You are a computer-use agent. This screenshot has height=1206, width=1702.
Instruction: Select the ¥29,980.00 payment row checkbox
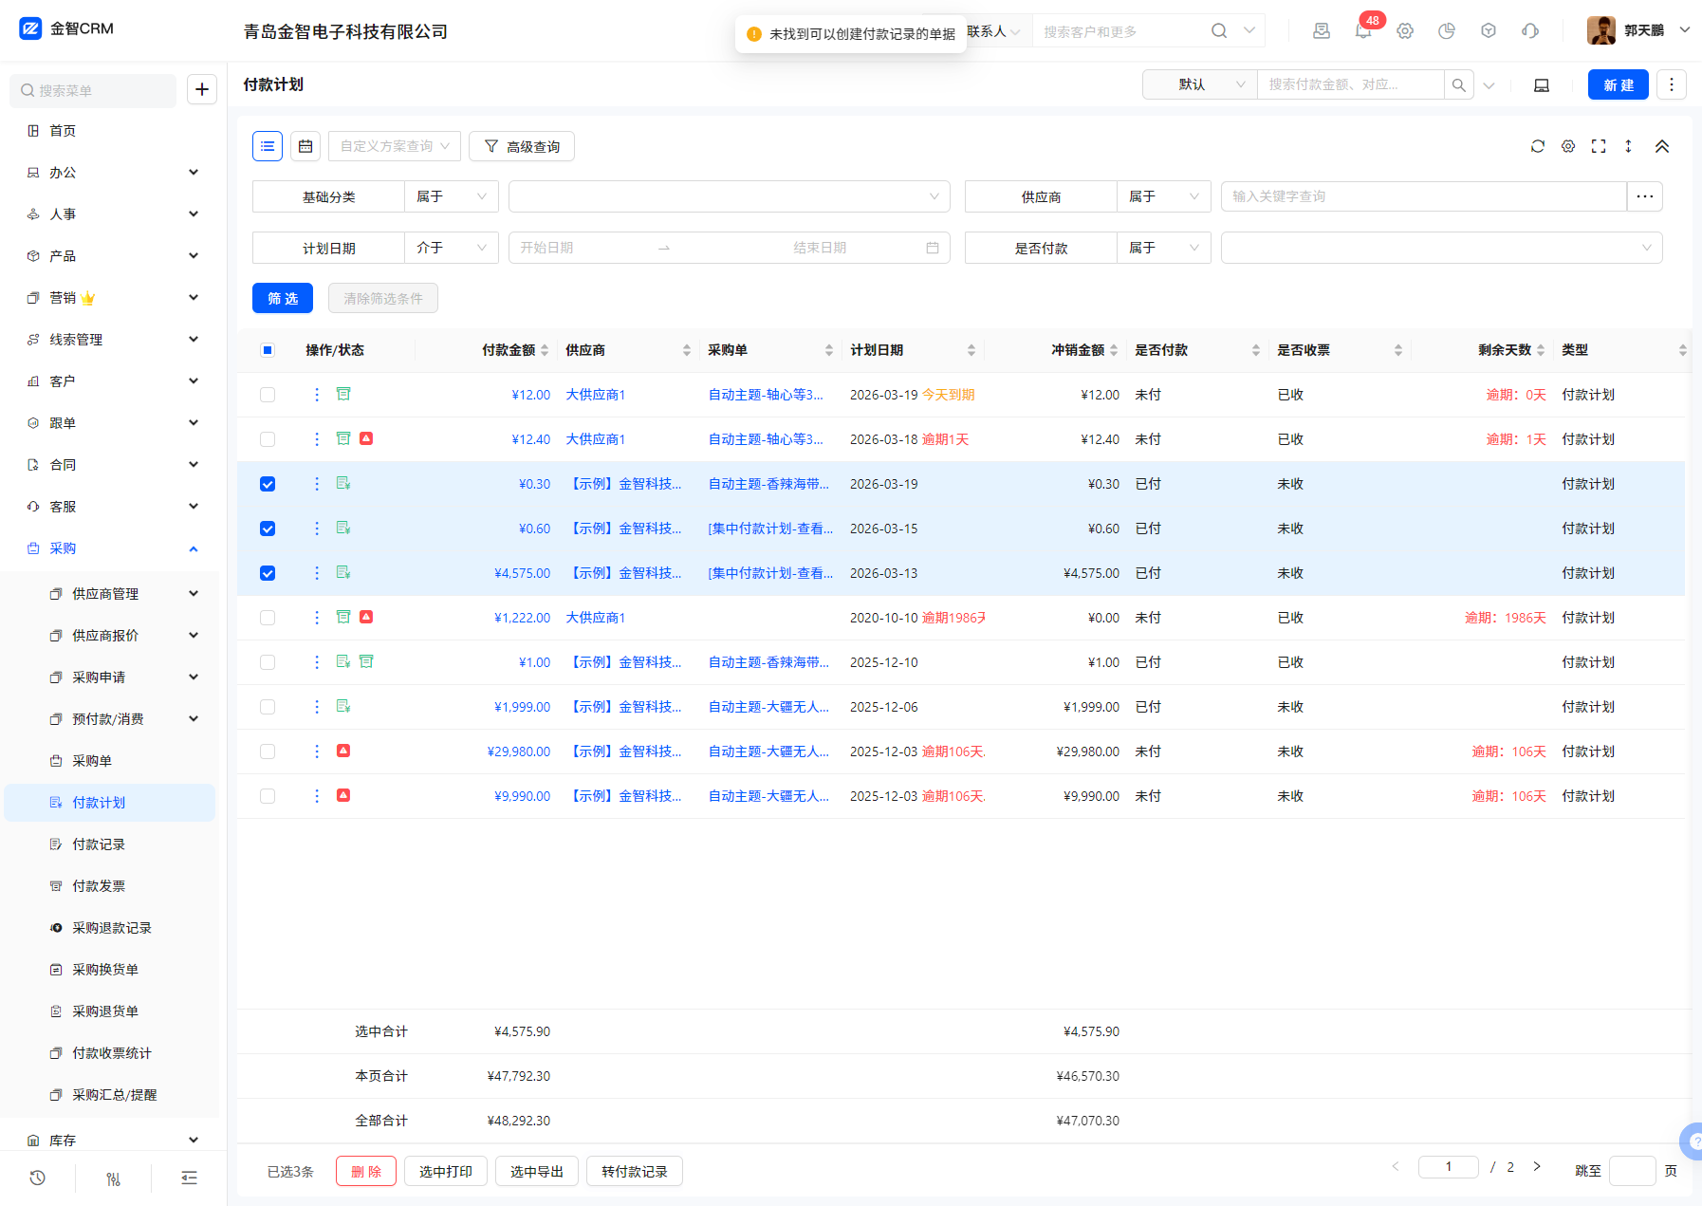(268, 751)
